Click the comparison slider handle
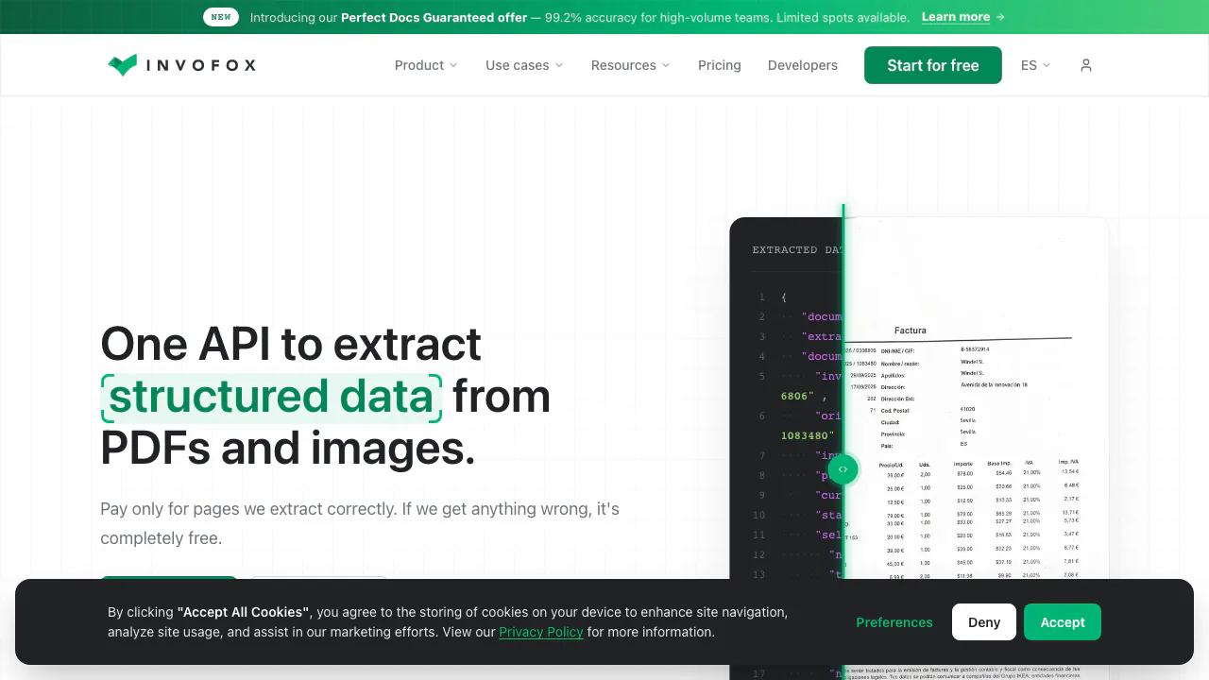This screenshot has height=680, width=1209. coord(843,469)
